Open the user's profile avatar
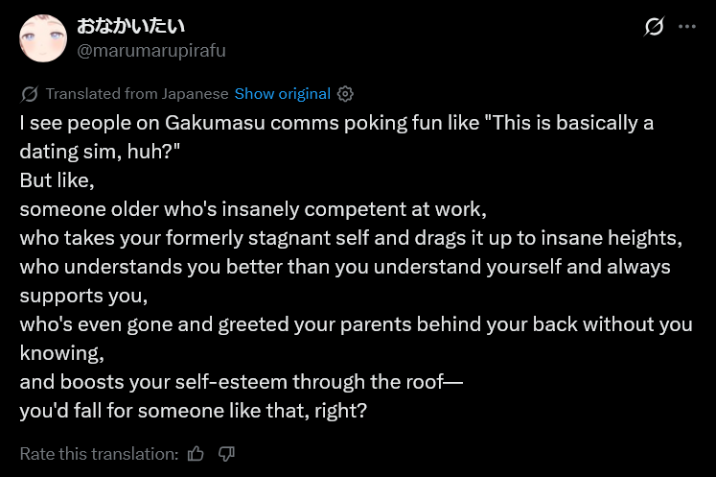 (x=43, y=38)
